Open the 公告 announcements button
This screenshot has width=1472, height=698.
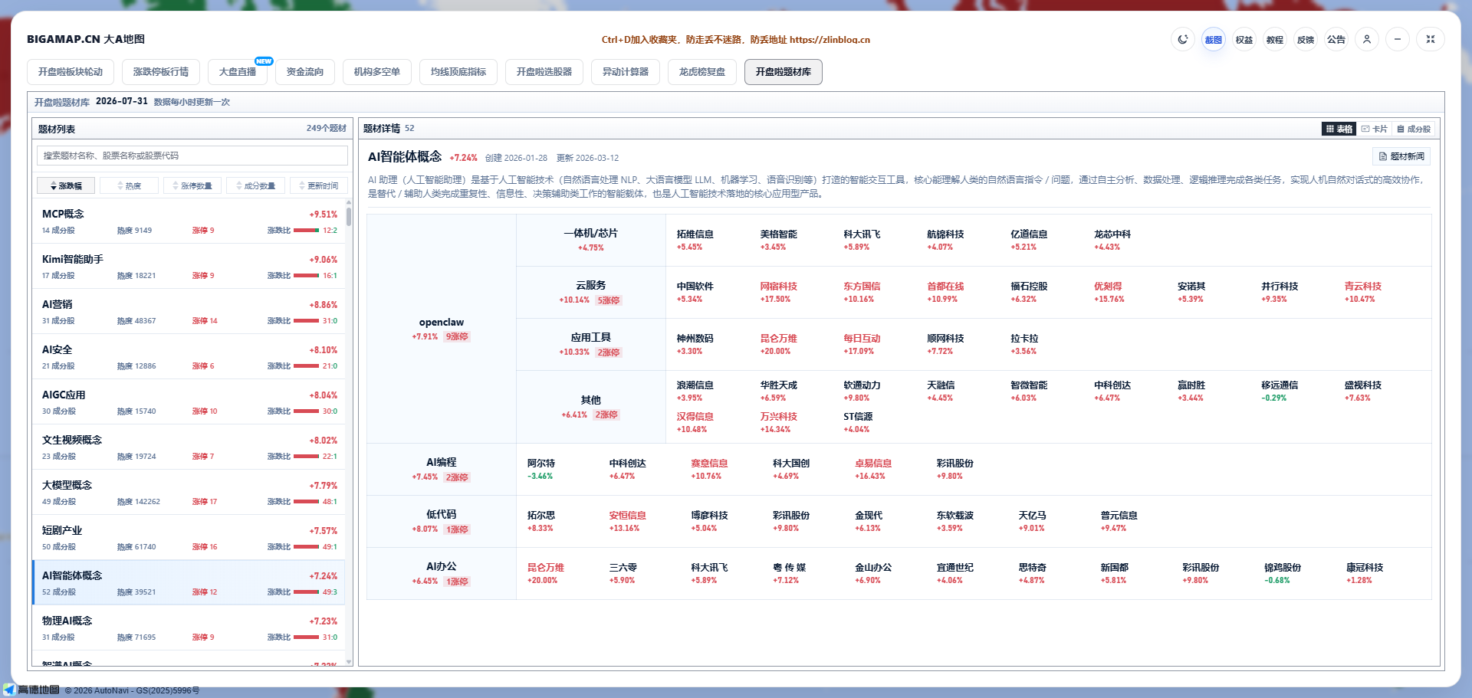click(x=1336, y=39)
